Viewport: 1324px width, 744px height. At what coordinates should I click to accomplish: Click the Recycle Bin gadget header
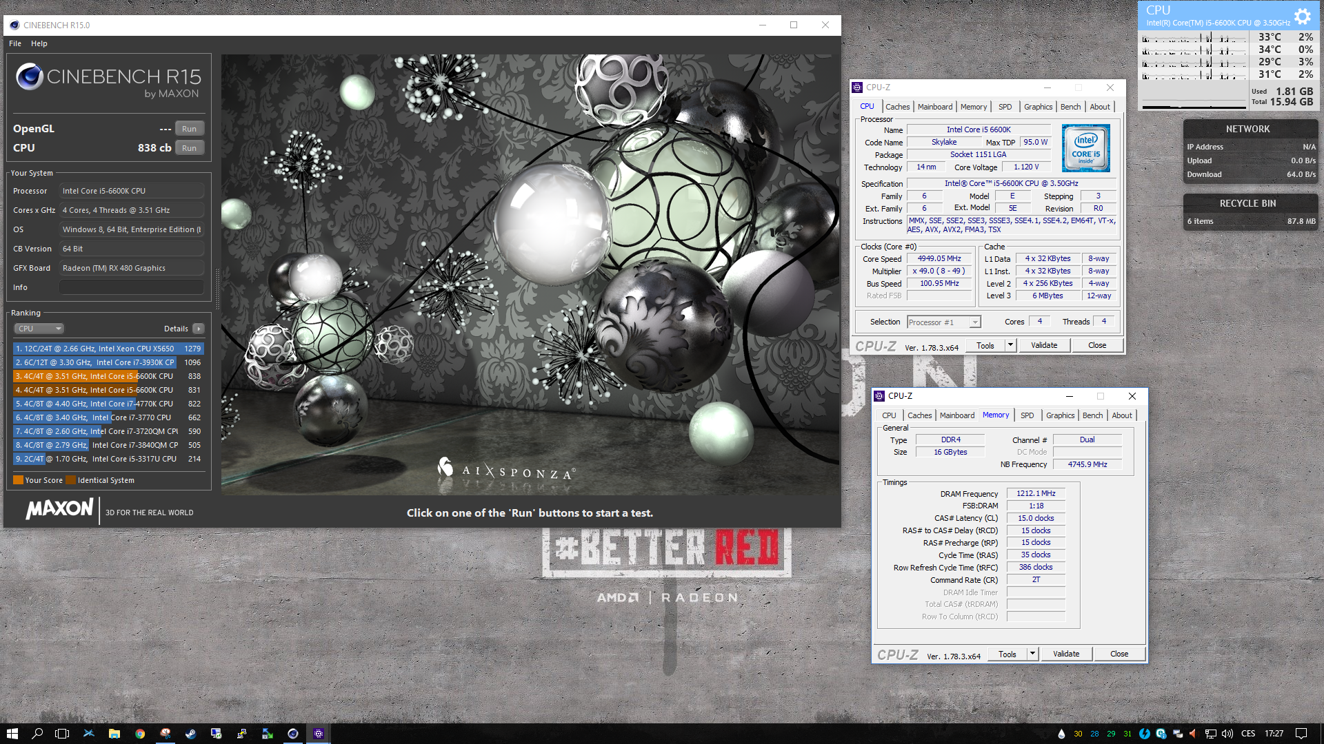point(1248,204)
